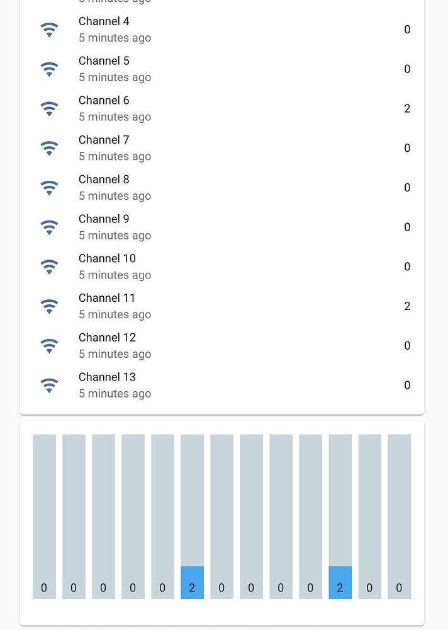Tap the WiFi icon beside Channel 12
This screenshot has width=448, height=630.
pos(49,346)
